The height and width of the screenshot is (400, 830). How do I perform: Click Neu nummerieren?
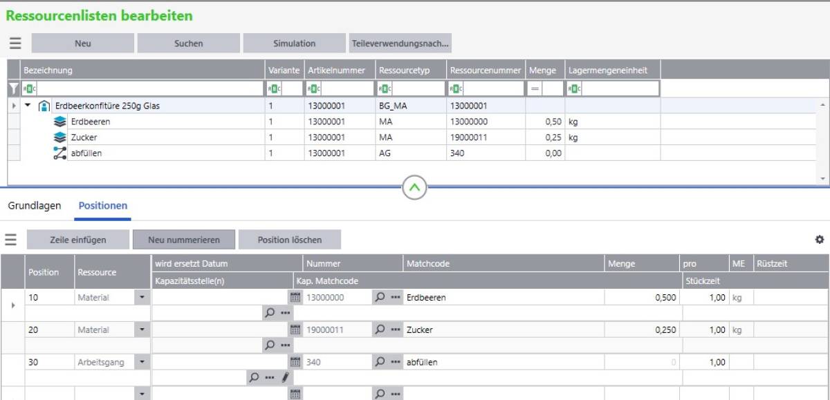point(184,240)
